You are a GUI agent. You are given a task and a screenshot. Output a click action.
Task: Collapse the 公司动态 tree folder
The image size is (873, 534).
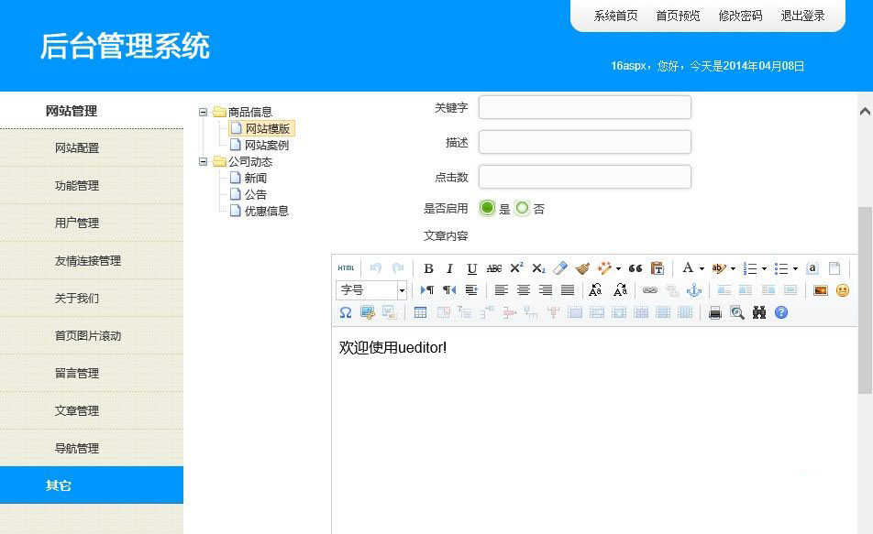pyautogui.click(x=203, y=162)
